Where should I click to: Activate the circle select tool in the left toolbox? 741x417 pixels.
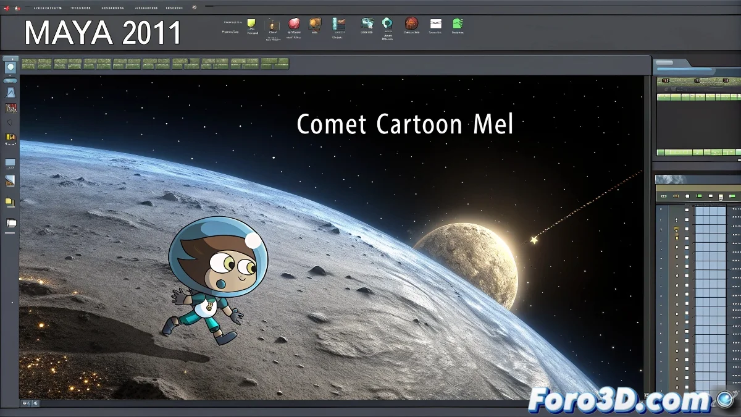[10, 67]
